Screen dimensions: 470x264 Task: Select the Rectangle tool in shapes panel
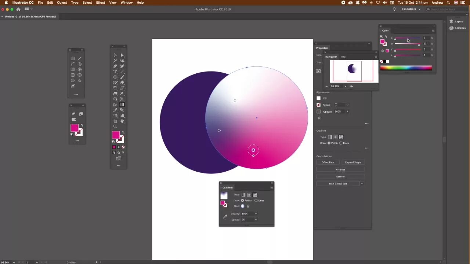pyautogui.click(x=73, y=58)
